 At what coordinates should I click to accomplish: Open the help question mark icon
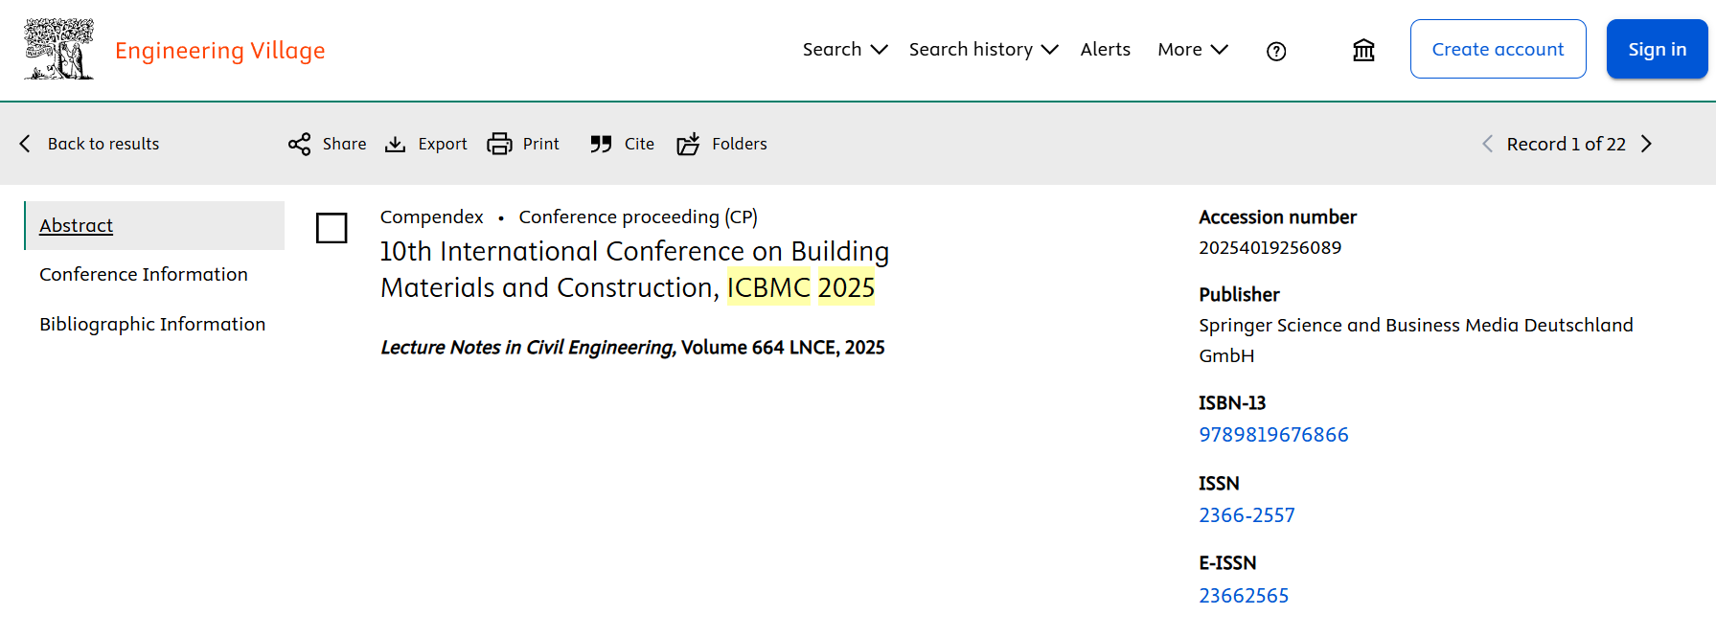tap(1275, 51)
